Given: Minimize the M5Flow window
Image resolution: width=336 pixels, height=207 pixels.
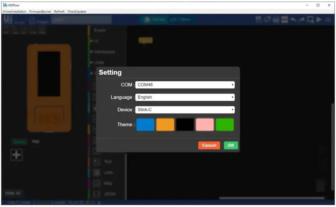Looking at the screenshot, I should point(307,5).
